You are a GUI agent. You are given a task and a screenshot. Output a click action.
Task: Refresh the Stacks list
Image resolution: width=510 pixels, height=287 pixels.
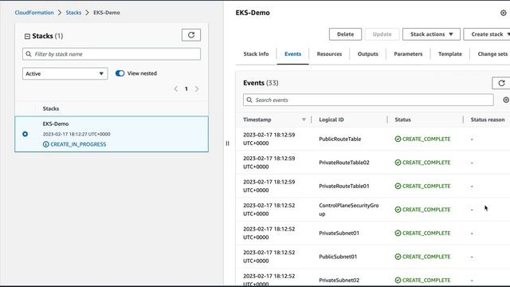point(191,35)
